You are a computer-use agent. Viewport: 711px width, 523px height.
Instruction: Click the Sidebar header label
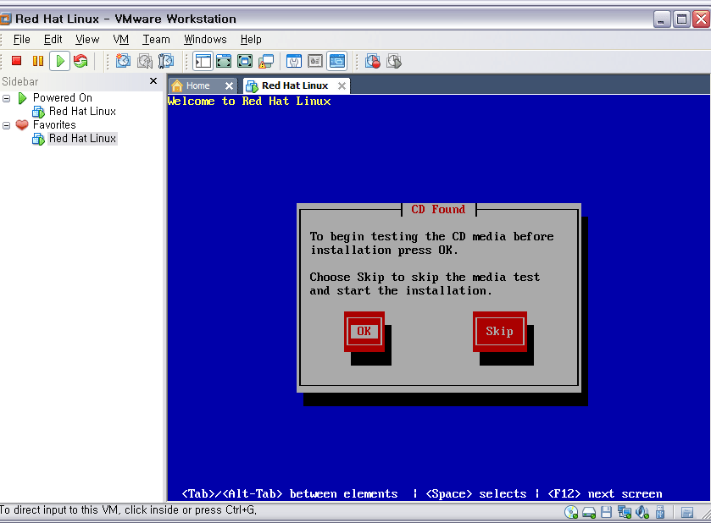[20, 81]
